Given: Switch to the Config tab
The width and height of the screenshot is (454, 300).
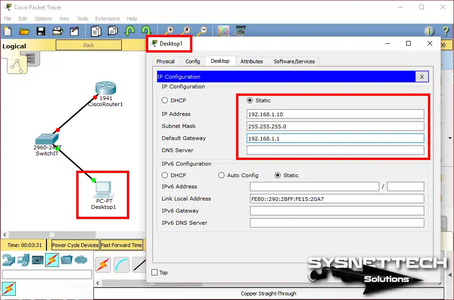Looking at the screenshot, I should click(x=192, y=61).
